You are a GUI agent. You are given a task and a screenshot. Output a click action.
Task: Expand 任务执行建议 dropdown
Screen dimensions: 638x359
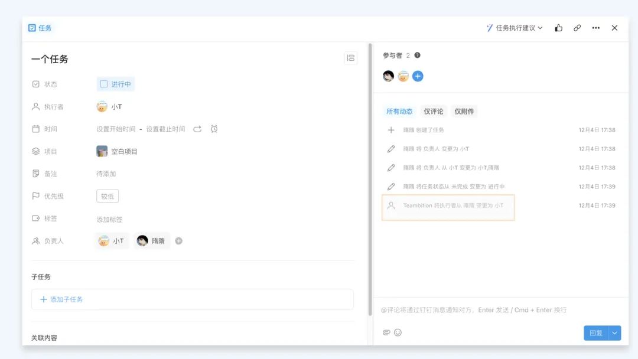(x=515, y=28)
